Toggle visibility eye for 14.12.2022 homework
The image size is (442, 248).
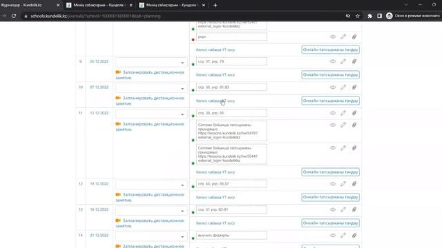coord(333,184)
